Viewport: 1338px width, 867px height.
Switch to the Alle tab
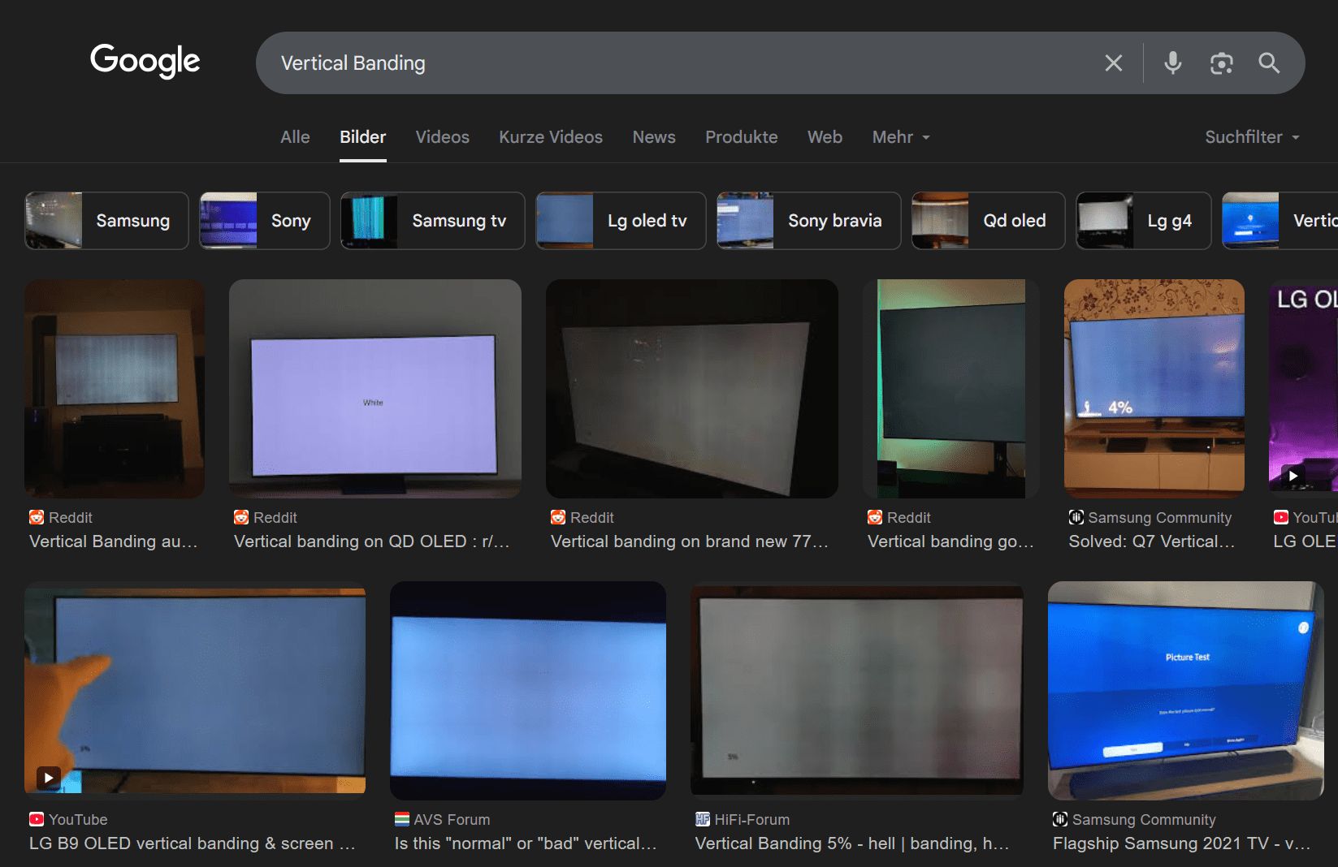click(295, 137)
